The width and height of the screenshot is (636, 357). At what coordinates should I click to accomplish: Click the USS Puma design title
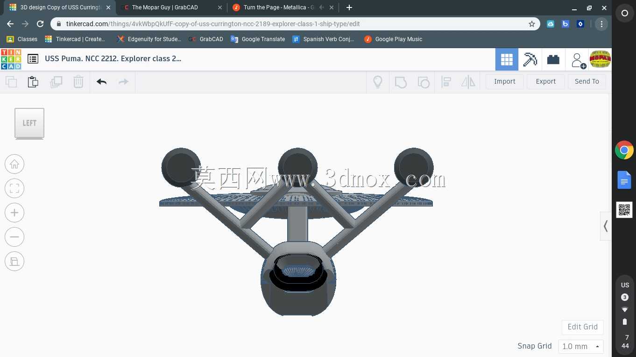pos(113,58)
